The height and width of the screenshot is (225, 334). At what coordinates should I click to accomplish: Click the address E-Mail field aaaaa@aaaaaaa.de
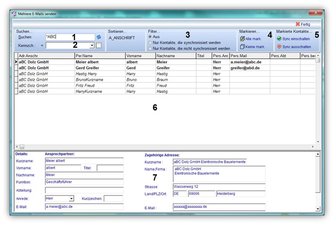pos(219,206)
